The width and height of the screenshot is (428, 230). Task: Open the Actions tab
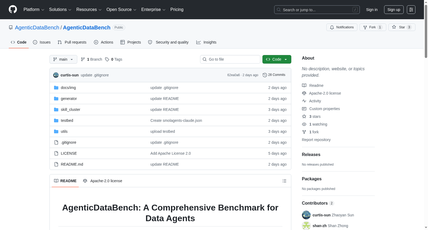(x=104, y=42)
